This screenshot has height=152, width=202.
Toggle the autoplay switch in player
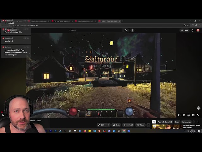point(179,115)
